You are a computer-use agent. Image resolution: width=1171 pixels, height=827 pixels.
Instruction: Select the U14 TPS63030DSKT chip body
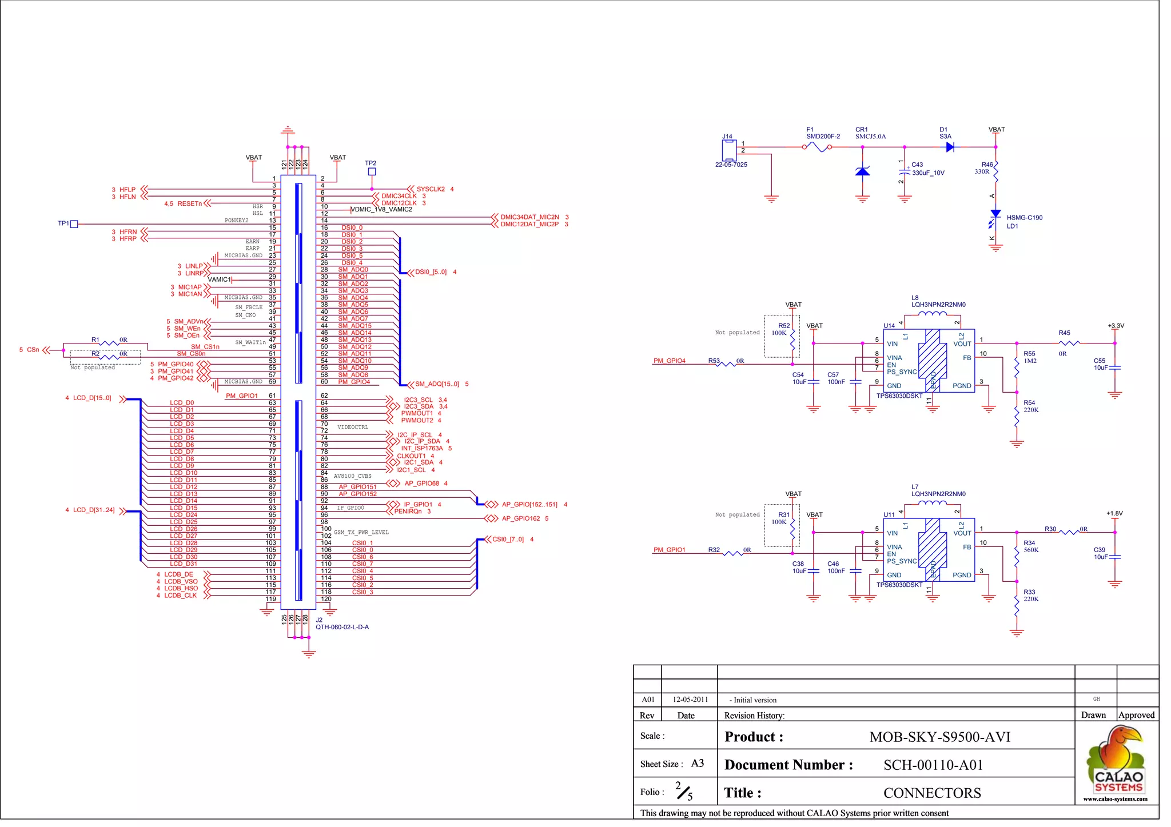point(929,361)
